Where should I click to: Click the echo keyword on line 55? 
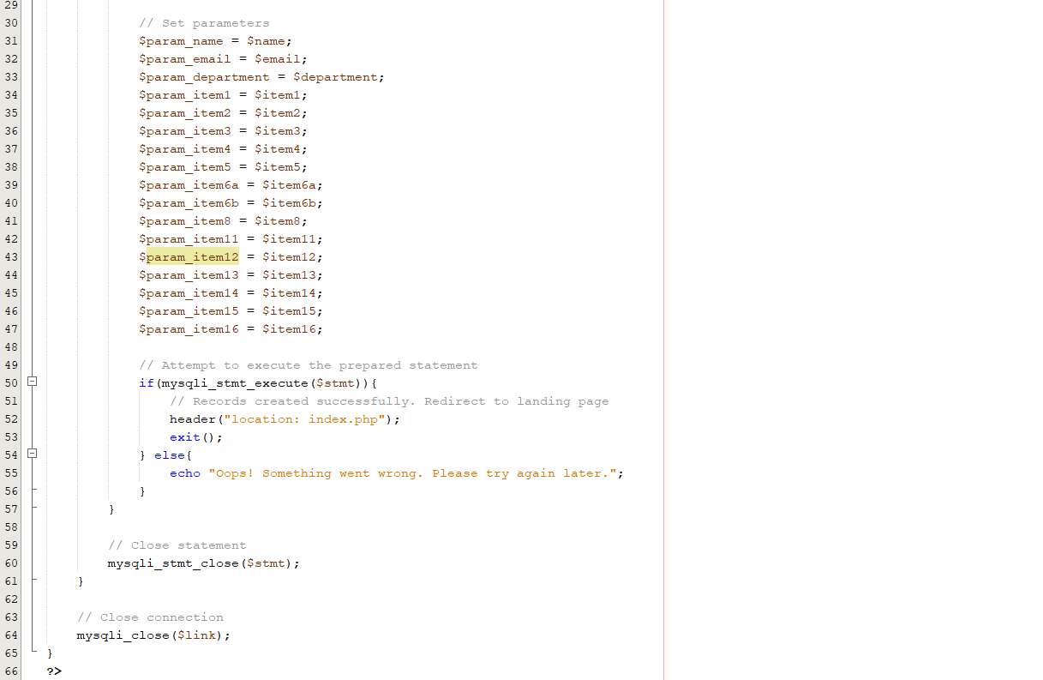(x=184, y=472)
